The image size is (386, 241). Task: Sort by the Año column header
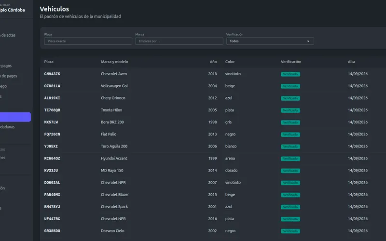213,62
